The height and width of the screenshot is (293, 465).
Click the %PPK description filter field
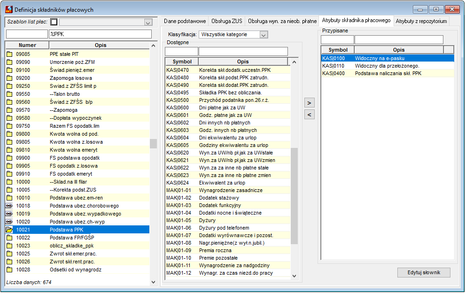point(100,34)
